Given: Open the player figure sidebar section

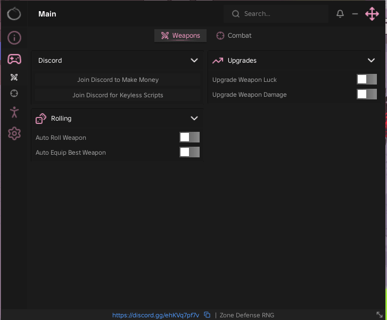Looking at the screenshot, I should [x=14, y=112].
